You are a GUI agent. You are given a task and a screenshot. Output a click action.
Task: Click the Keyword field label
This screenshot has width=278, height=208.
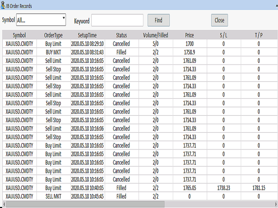click(x=82, y=21)
